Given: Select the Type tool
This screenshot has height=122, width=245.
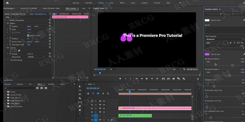Looking at the screenshot, I should click(x=80, y=114).
